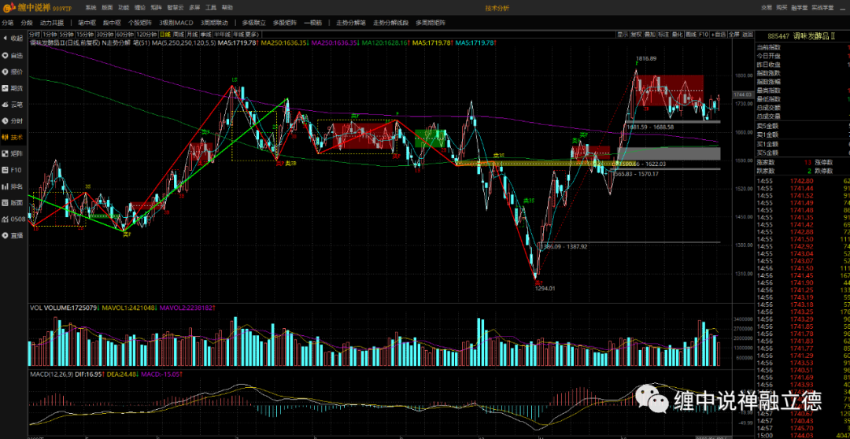Click the 全屏 fullscreen button
This screenshot has width=850, height=439.
pos(734,34)
